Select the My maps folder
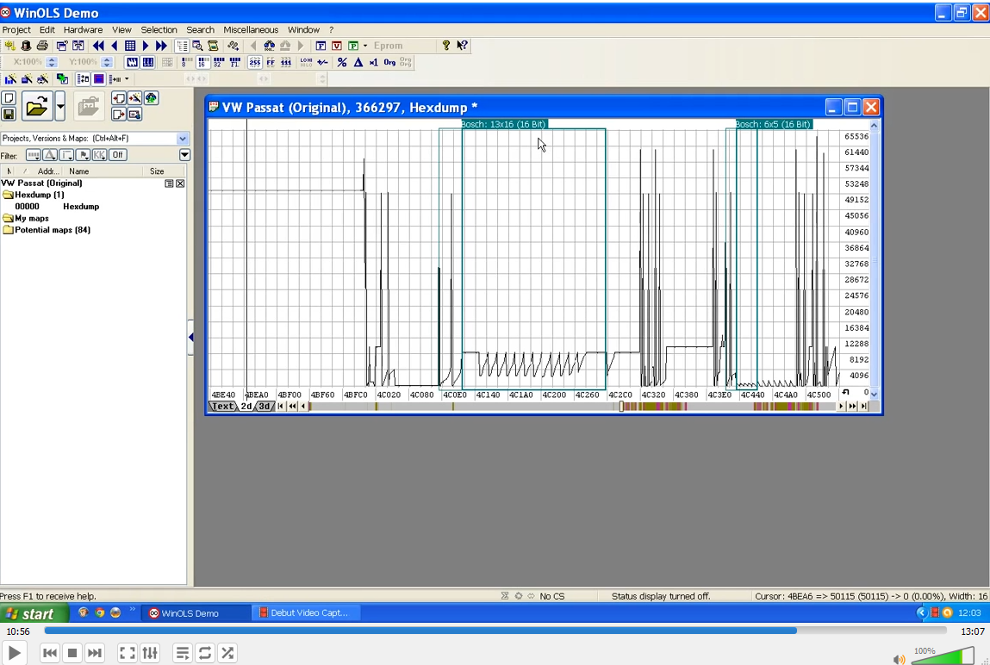990x665 pixels. click(26, 218)
